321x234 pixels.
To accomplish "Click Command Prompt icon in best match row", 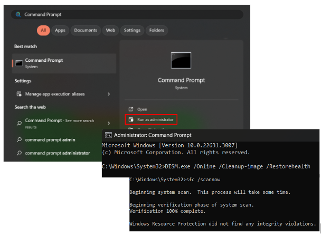I will pos(19,63).
